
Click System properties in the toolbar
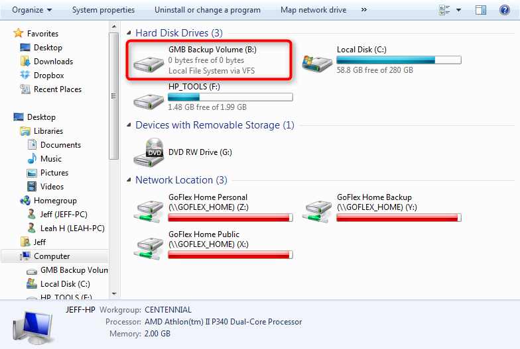pyautogui.click(x=103, y=10)
